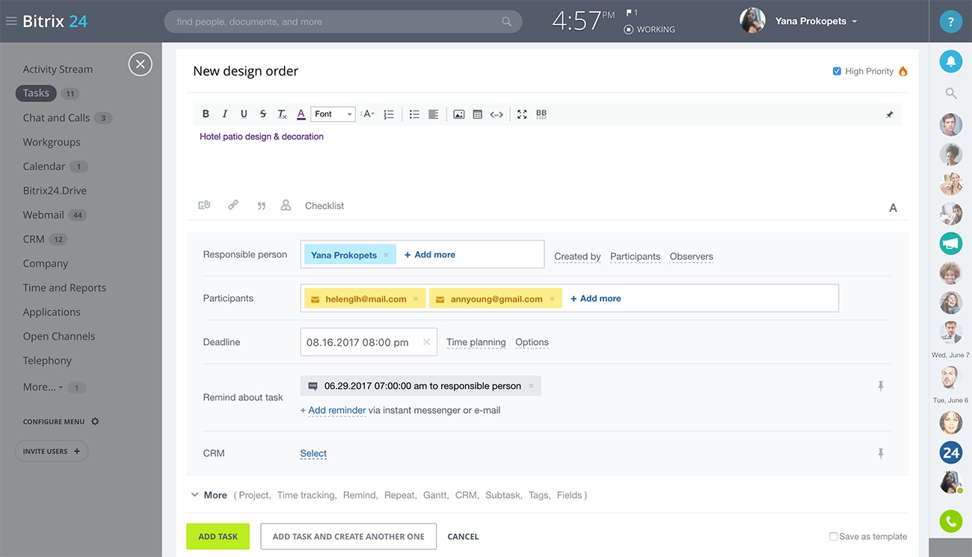The image size is (972, 557).
Task: Click the ADD TASK button
Action: click(218, 536)
